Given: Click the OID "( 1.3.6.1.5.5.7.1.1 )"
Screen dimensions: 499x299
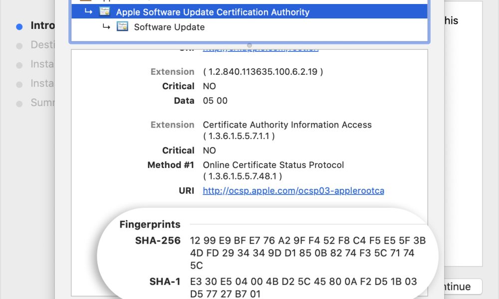Looking at the screenshot, I should tap(239, 136).
